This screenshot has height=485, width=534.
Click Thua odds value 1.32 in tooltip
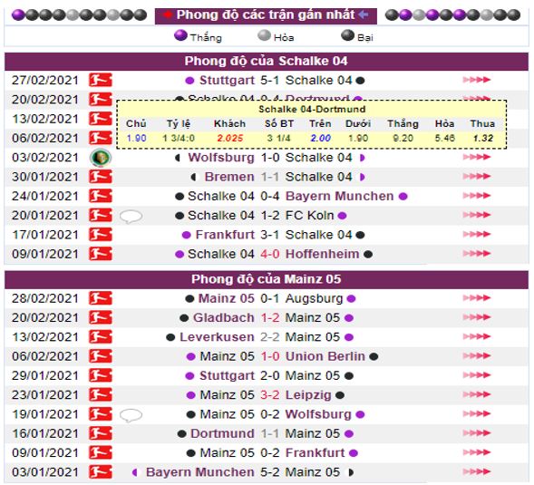pos(483,139)
